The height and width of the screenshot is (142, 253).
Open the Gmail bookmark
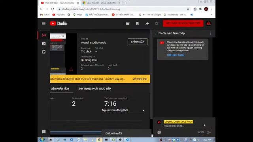(x=45, y=15)
